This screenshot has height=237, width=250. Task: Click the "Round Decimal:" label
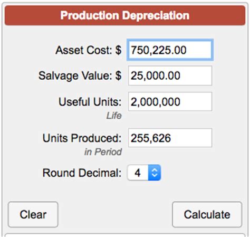point(82,173)
